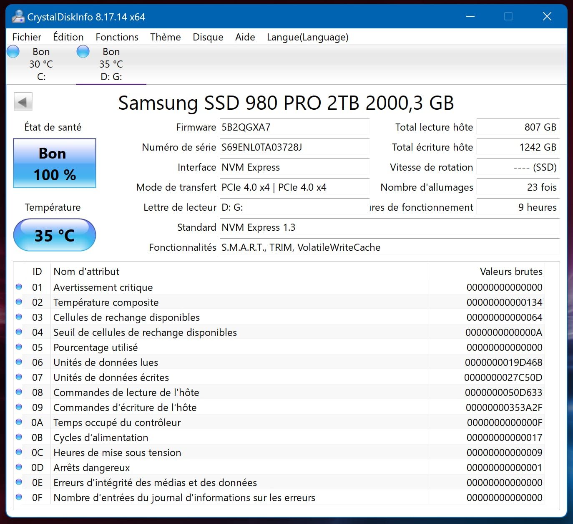Screen dimensions: 573x524
Task: Open the Thème menu
Action: (165, 37)
